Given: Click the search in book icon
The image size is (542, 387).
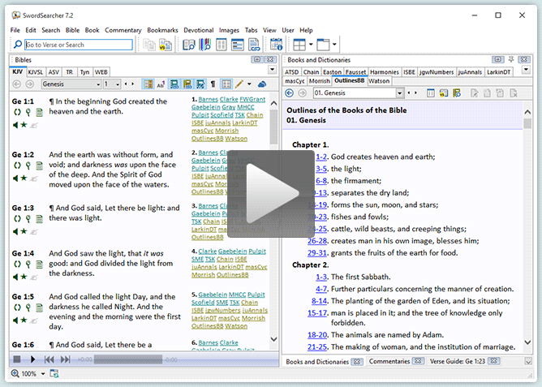Looking at the screenshot, I should pyautogui.click(x=457, y=93).
